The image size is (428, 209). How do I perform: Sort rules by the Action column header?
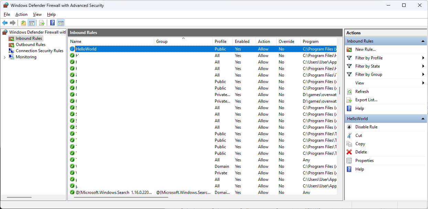266,42
